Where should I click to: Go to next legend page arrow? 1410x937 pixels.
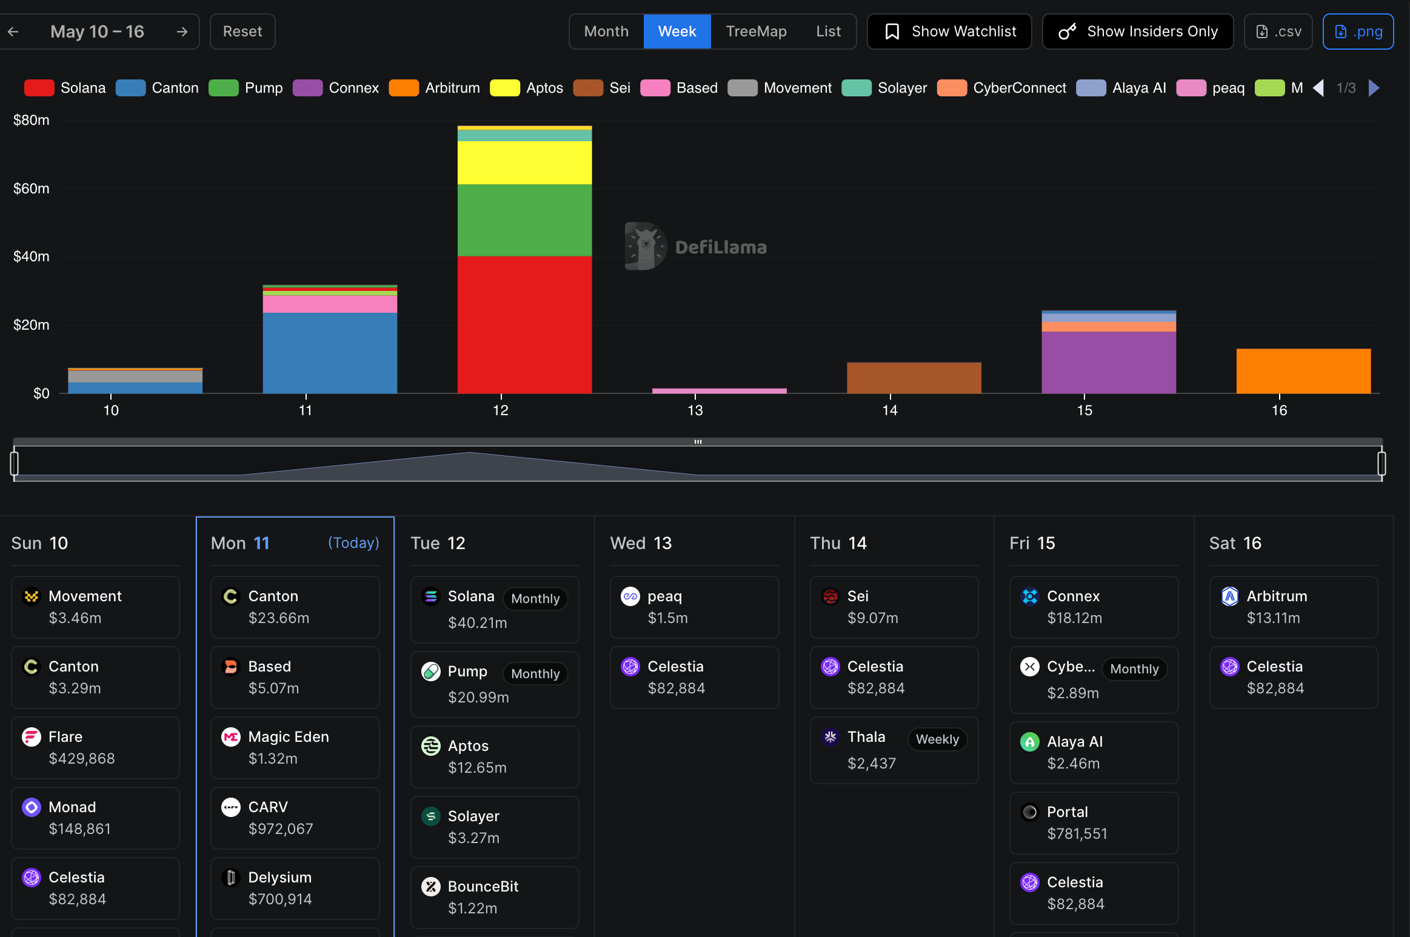1374,88
